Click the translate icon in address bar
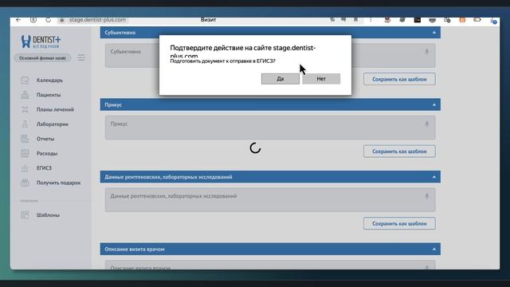 [332, 20]
